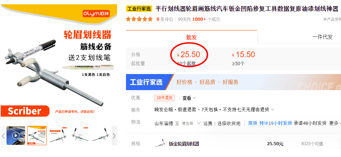Click the 工业行家选 yellow badge
This screenshot has height=157, width=341.
139,9
